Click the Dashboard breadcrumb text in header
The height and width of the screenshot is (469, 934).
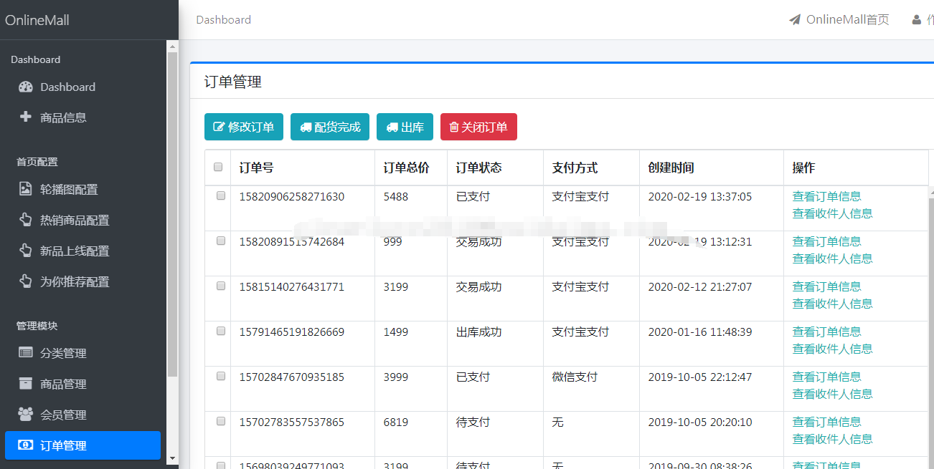coord(223,20)
